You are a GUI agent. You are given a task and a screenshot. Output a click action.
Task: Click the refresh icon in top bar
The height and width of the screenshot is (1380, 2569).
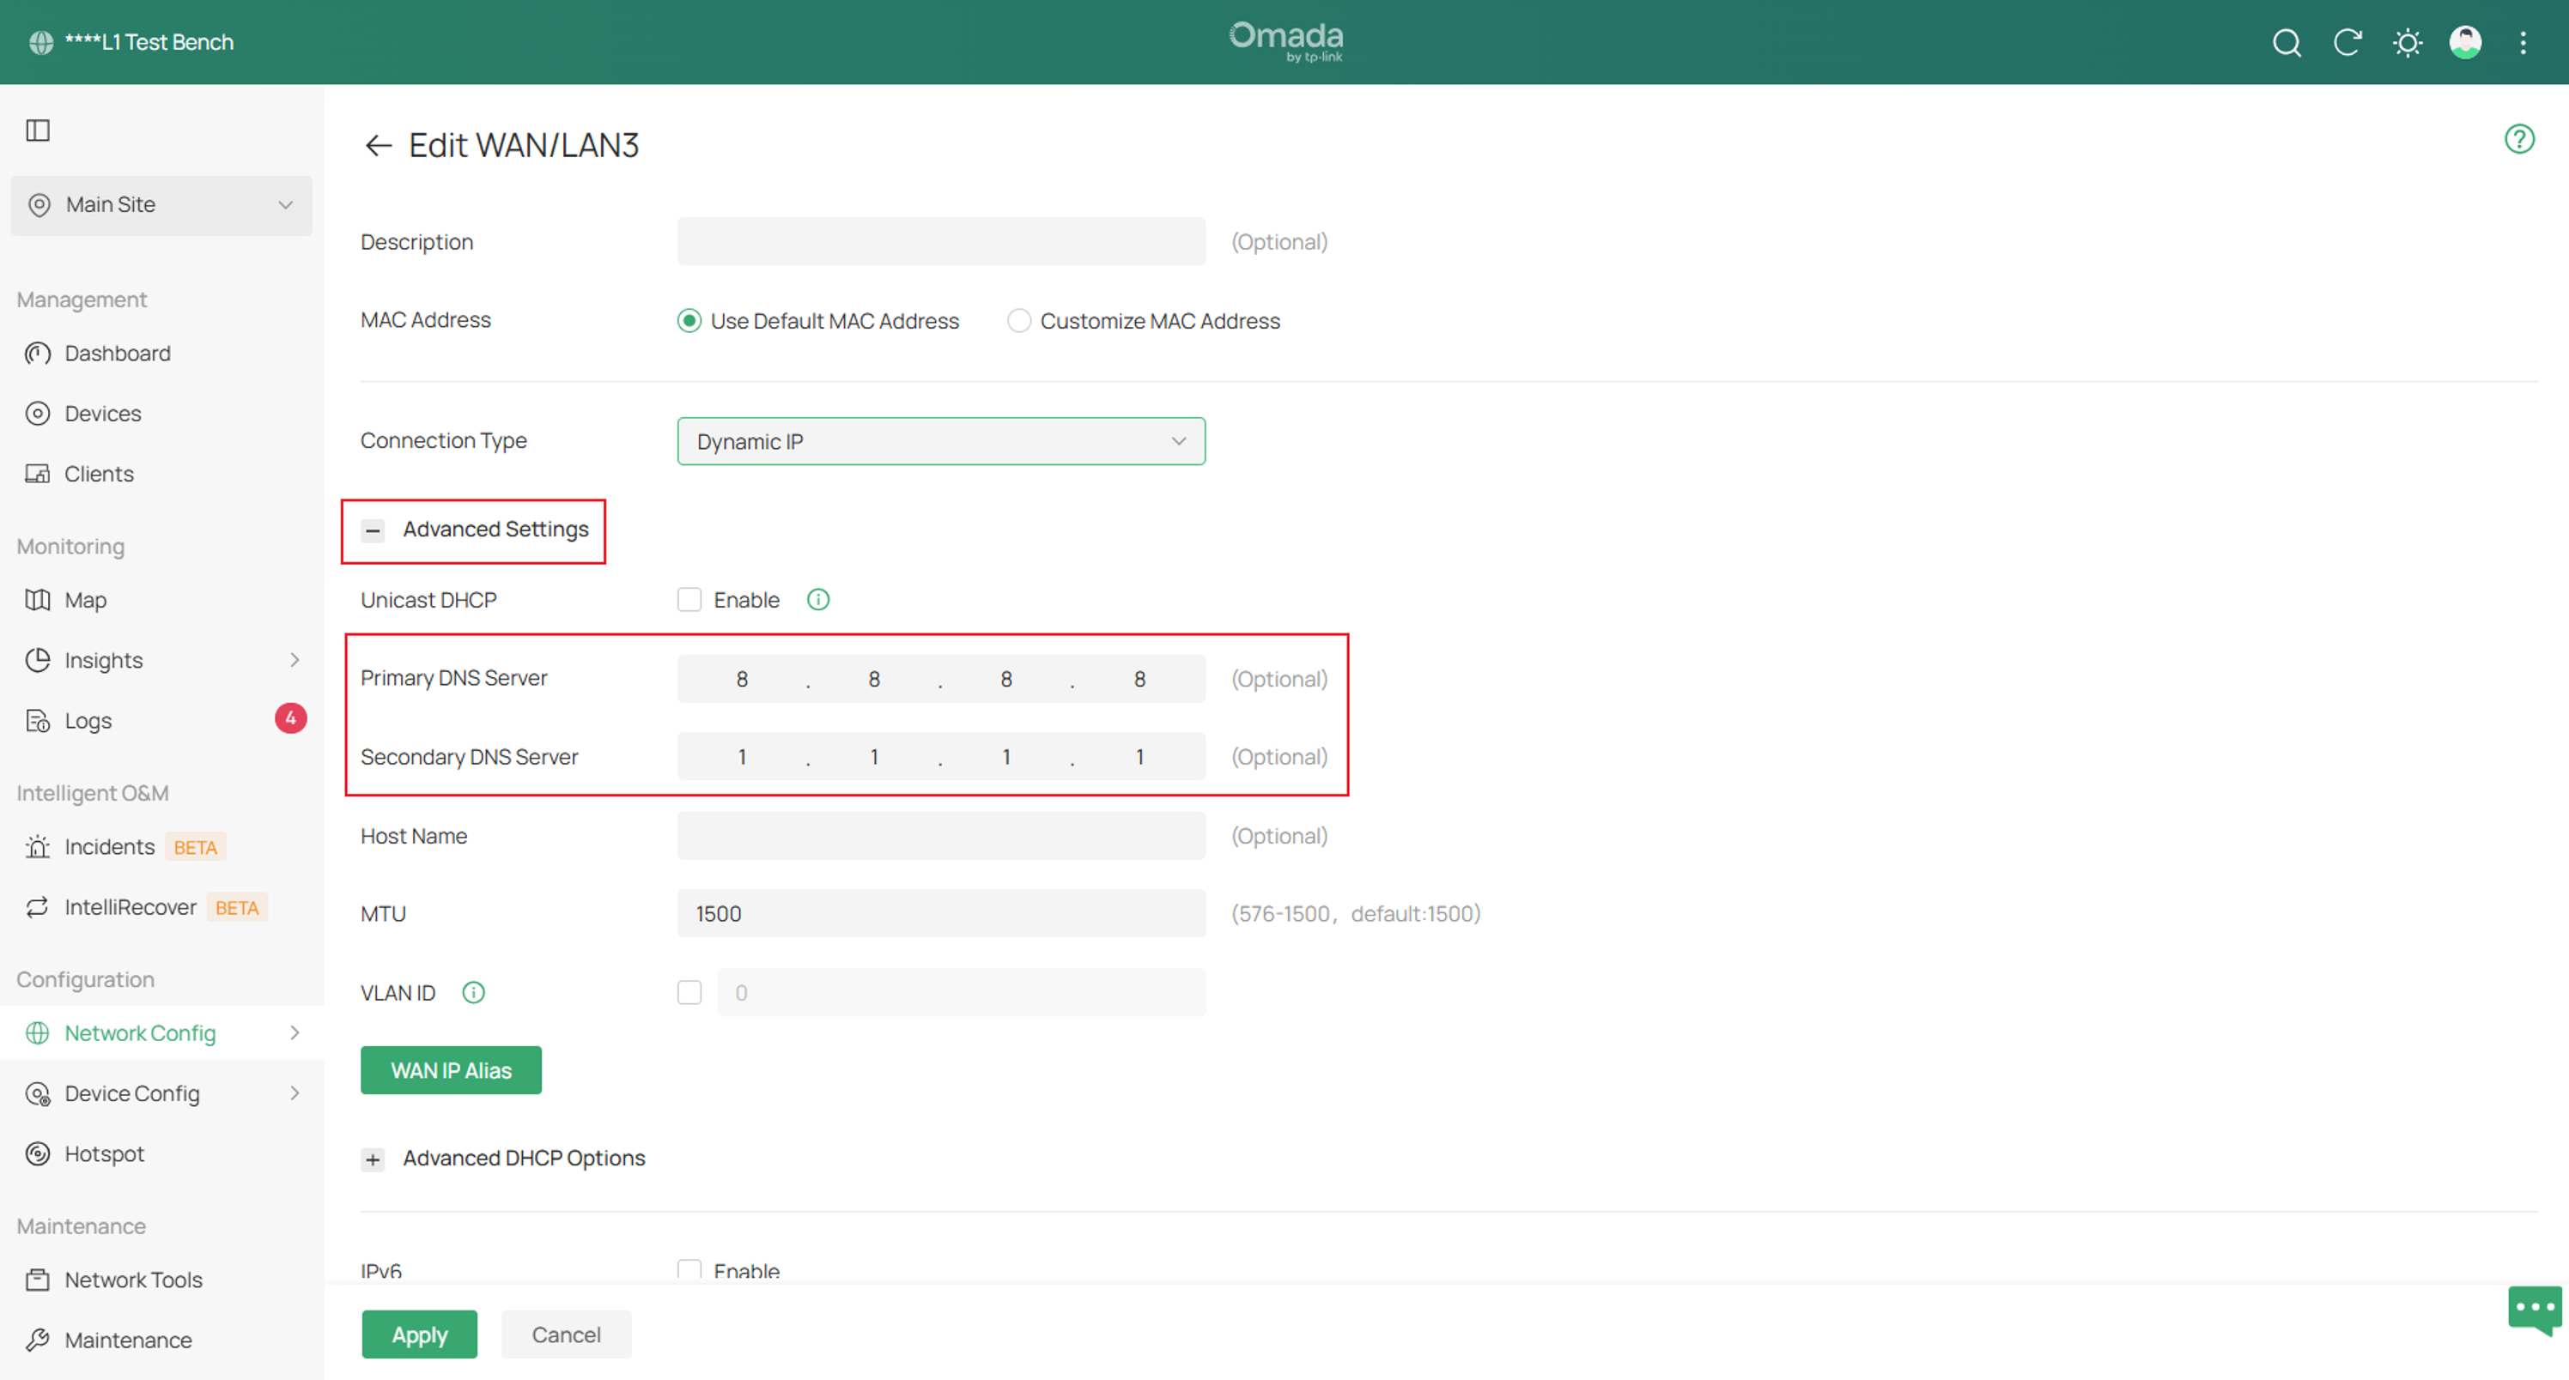point(2347,43)
